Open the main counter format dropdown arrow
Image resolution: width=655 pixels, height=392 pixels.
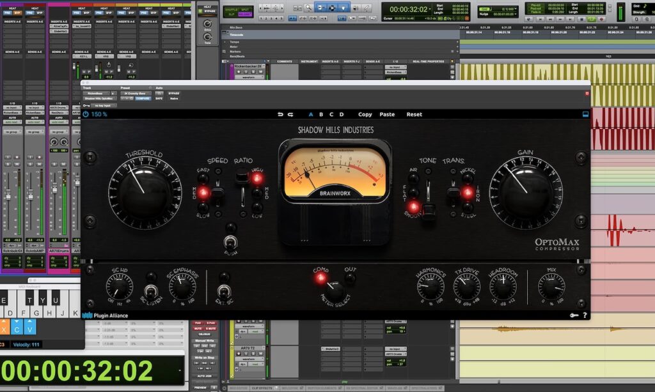(x=430, y=9)
